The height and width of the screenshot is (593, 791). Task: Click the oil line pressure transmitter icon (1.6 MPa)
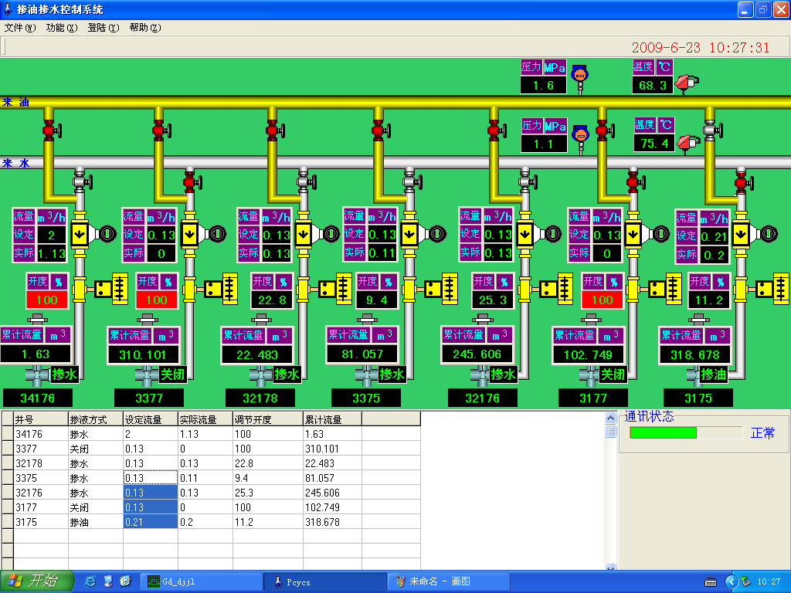pyautogui.click(x=580, y=78)
